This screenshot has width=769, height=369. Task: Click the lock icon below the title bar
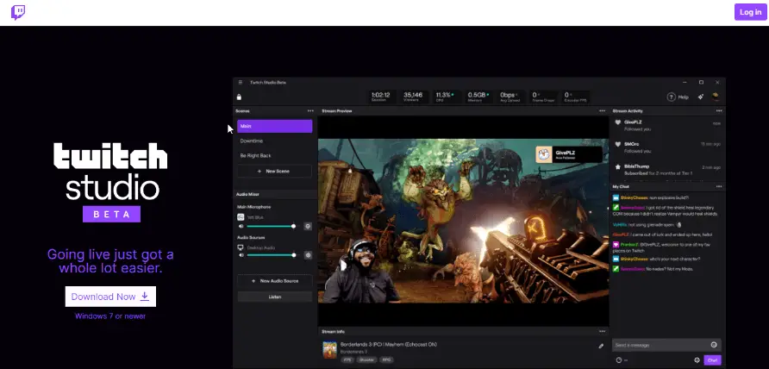239,97
